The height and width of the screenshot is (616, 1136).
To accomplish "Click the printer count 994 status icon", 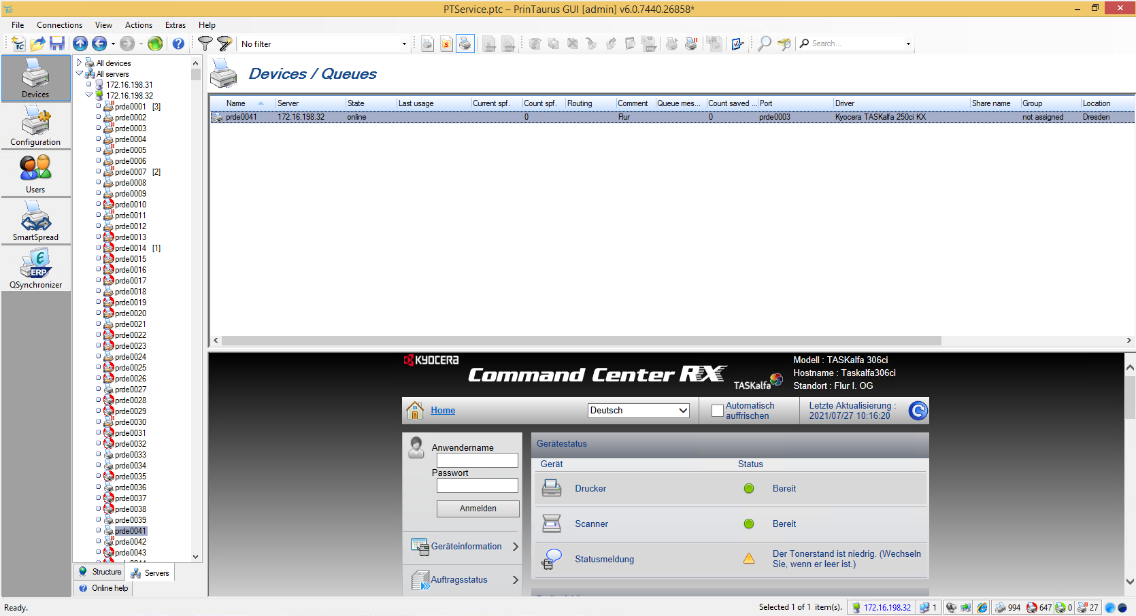I will (1007, 607).
